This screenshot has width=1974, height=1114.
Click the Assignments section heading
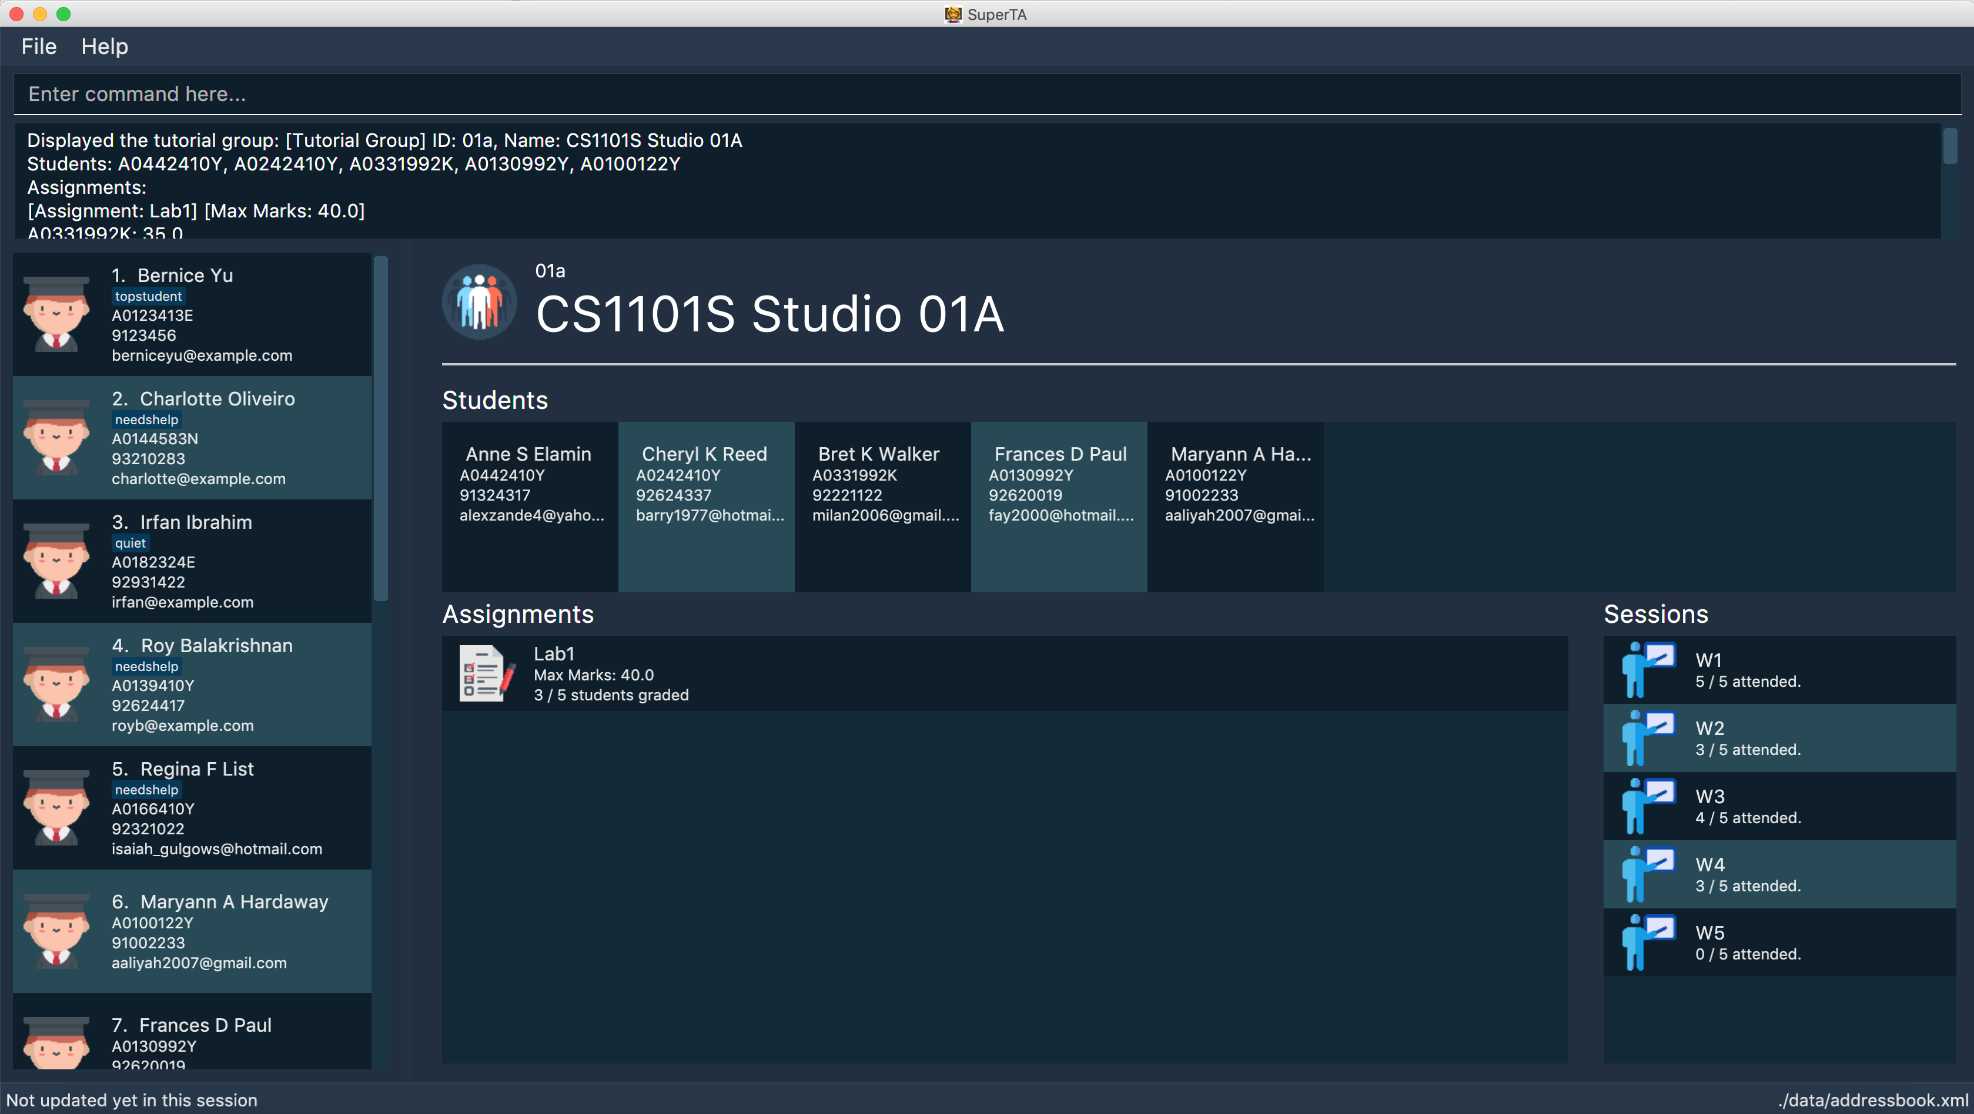click(518, 613)
